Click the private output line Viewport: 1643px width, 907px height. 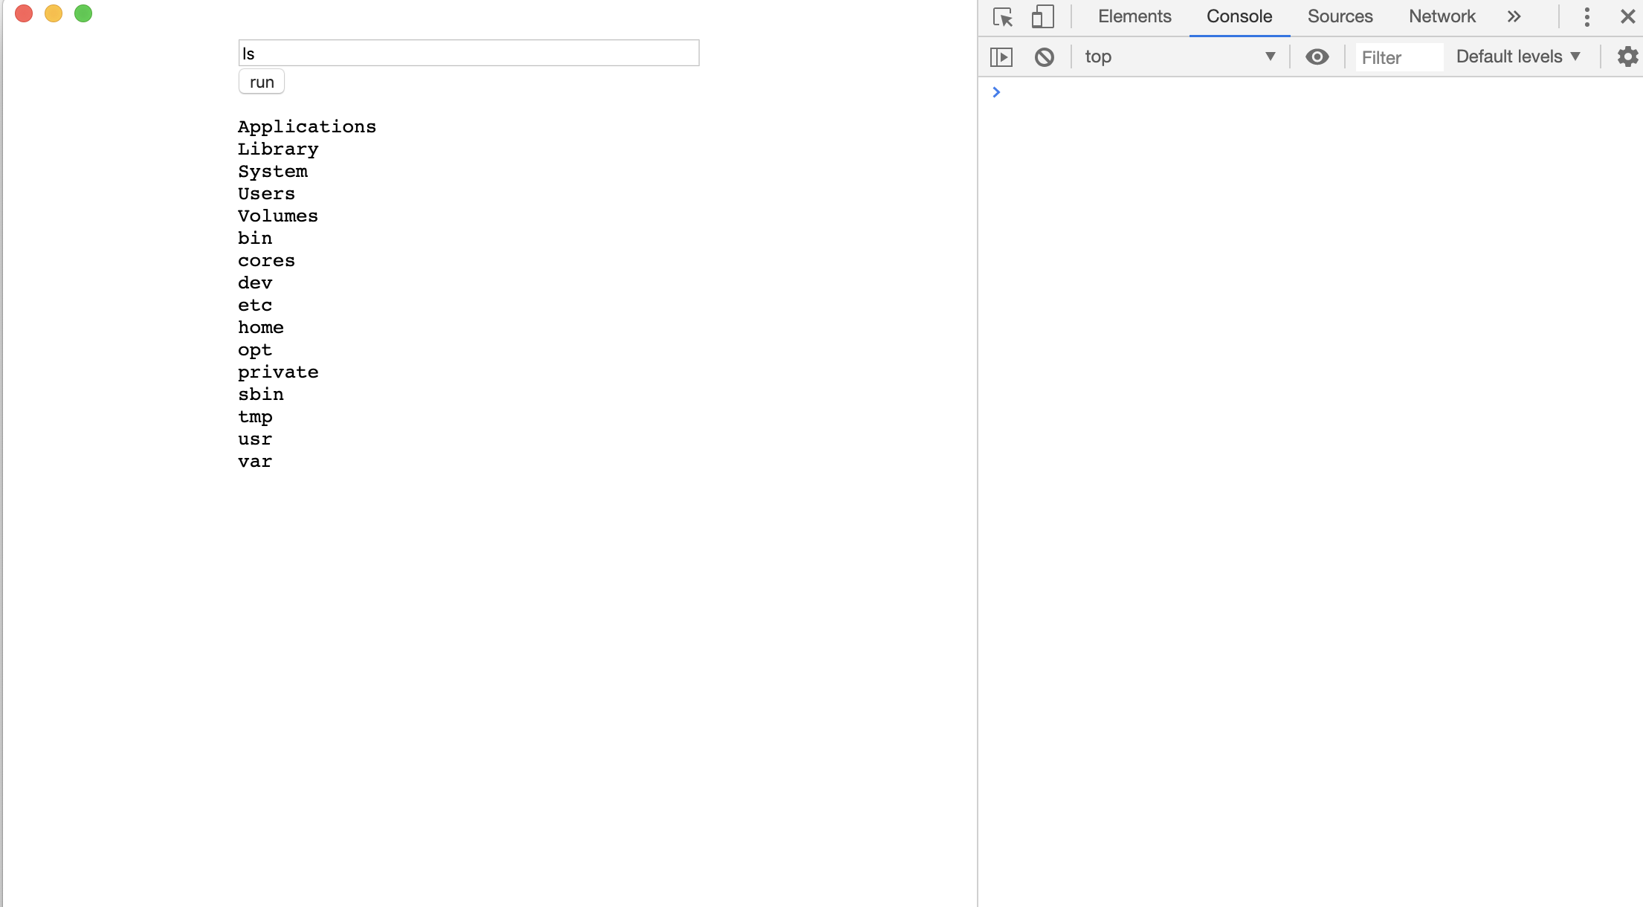pyautogui.click(x=278, y=372)
